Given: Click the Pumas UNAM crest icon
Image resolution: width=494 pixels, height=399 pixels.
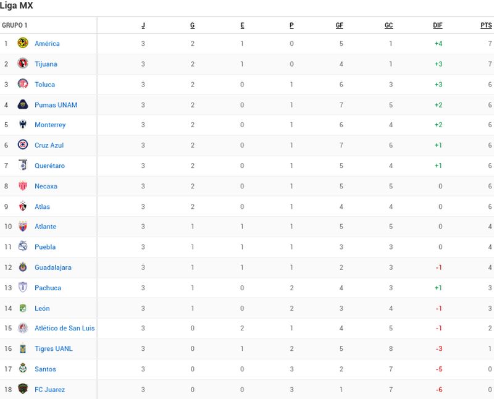Looking at the screenshot, I should [23, 104].
